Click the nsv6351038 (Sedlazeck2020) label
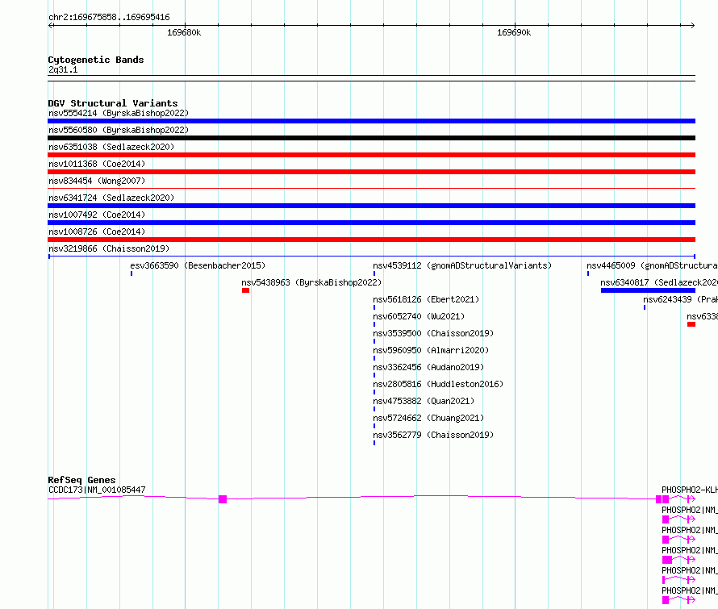This screenshot has width=718, height=609. (111, 147)
